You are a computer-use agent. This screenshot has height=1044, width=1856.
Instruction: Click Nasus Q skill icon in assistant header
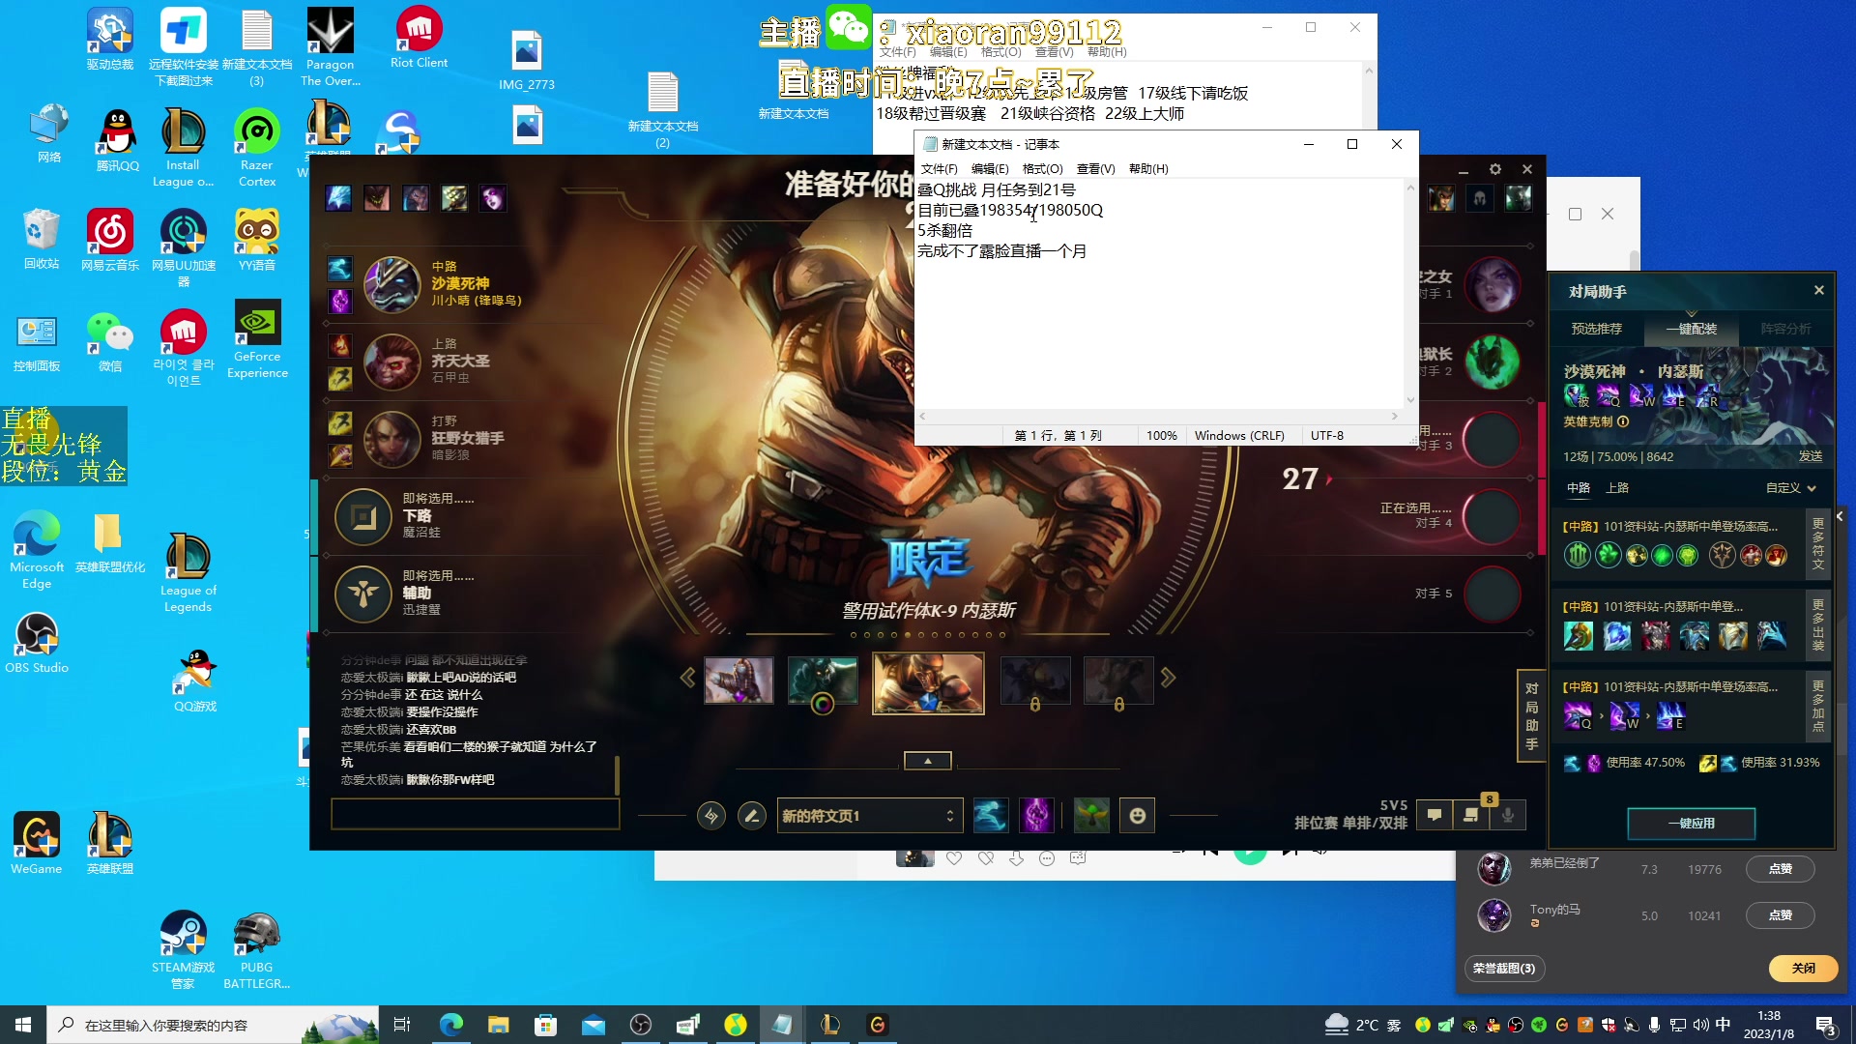[1609, 395]
